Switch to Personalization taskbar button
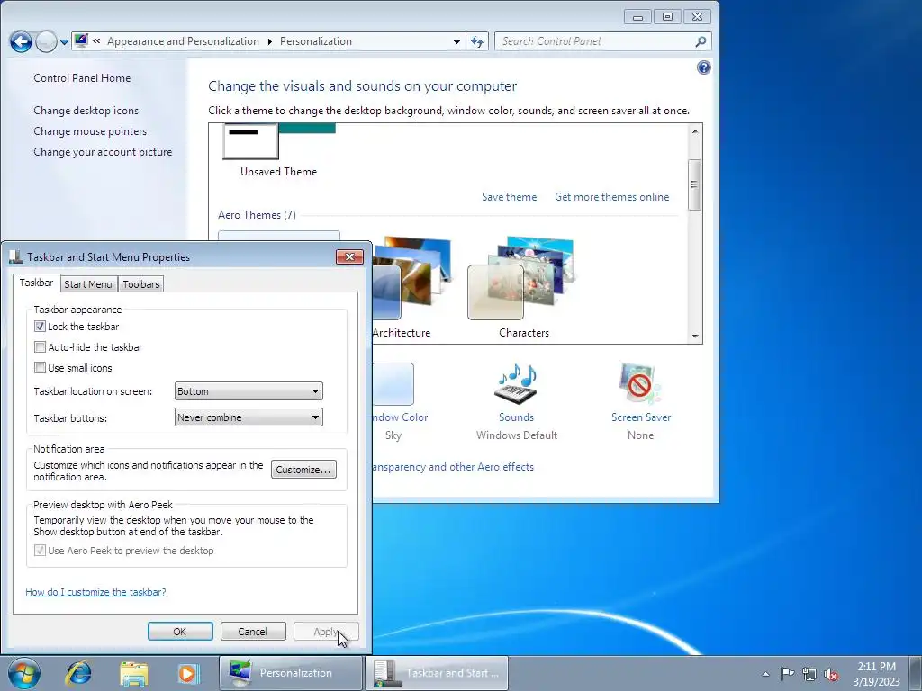922x691 pixels. click(291, 673)
